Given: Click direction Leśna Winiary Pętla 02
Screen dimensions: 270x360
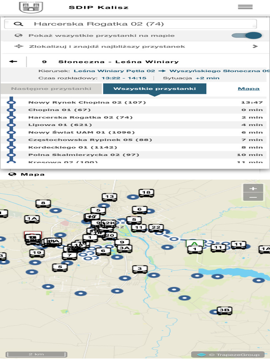Looking at the screenshot, I should 114,71.
